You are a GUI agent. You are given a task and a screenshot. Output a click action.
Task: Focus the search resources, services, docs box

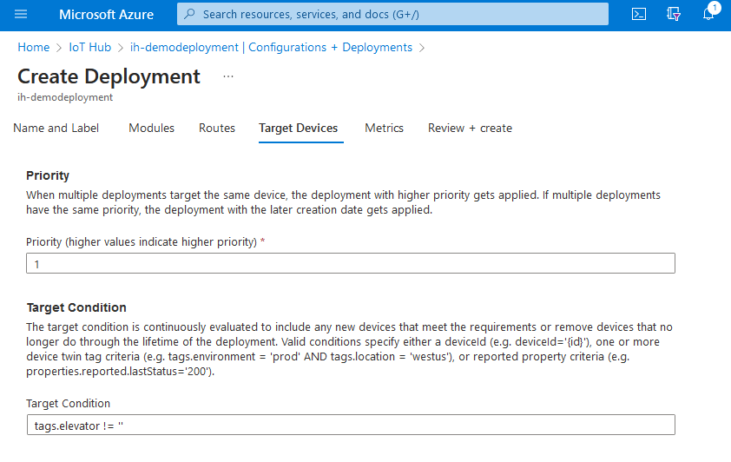pyautogui.click(x=399, y=15)
